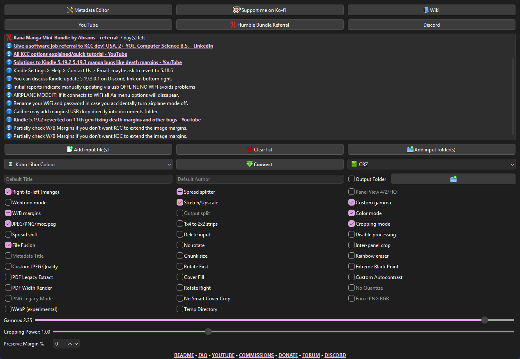Disable Stretch/Upscale
The height and width of the screenshot is (359, 520).
(x=180, y=202)
